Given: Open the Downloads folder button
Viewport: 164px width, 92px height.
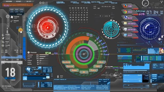Looking at the screenshot, I should (x=66, y=62).
